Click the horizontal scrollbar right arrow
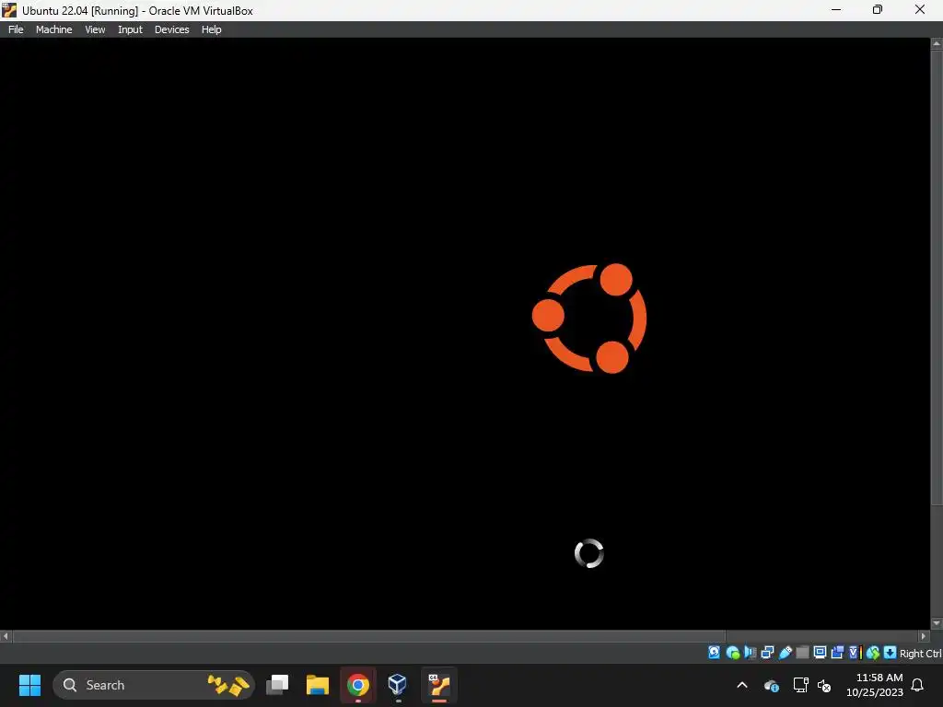The width and height of the screenshot is (943, 707). [x=924, y=635]
